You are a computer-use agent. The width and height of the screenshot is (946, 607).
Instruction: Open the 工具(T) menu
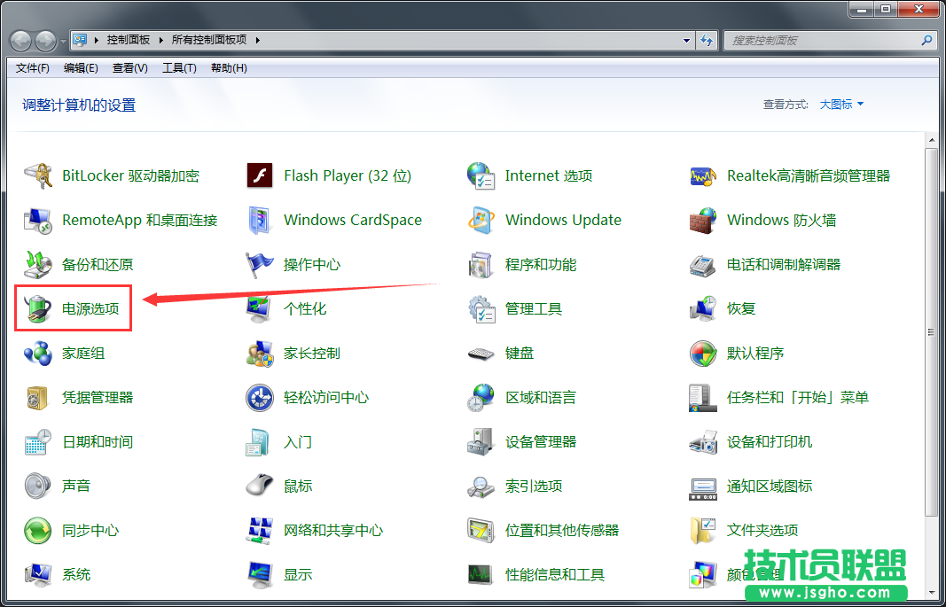click(179, 68)
